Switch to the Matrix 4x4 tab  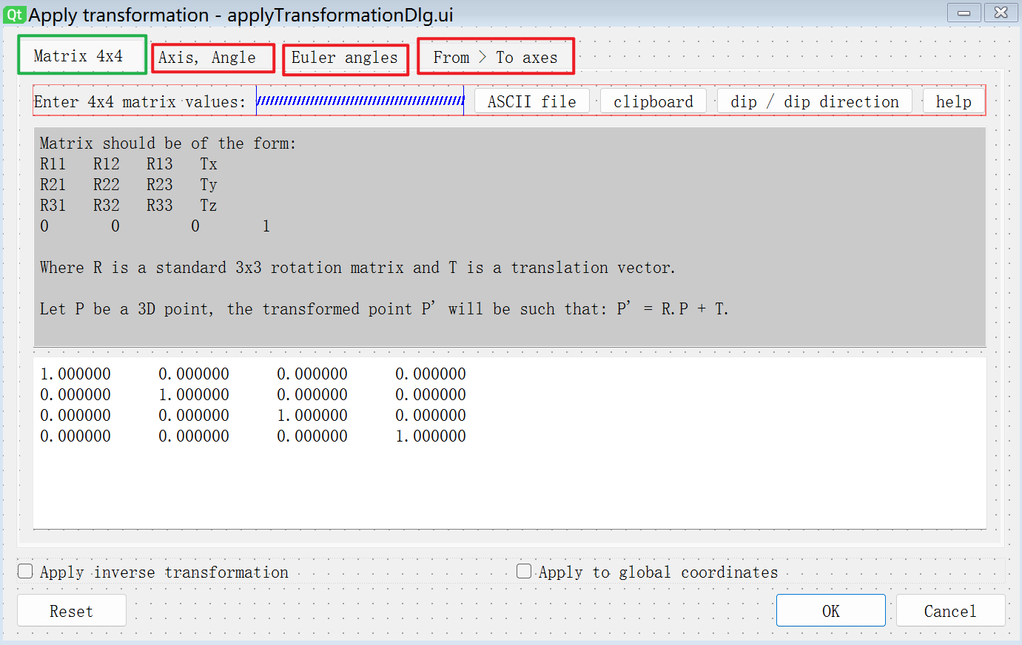[82, 55]
